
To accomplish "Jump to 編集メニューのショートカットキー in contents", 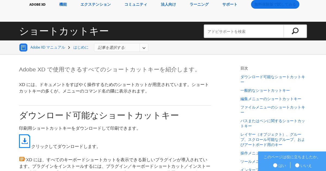I will [x=271, y=99].
